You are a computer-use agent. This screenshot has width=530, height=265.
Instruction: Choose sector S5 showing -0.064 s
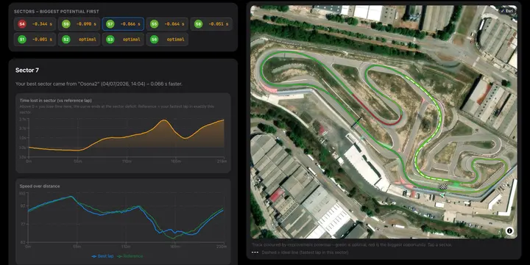click(x=167, y=24)
